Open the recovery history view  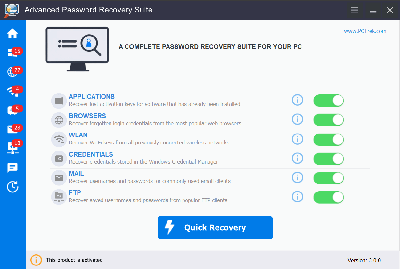tap(12, 187)
